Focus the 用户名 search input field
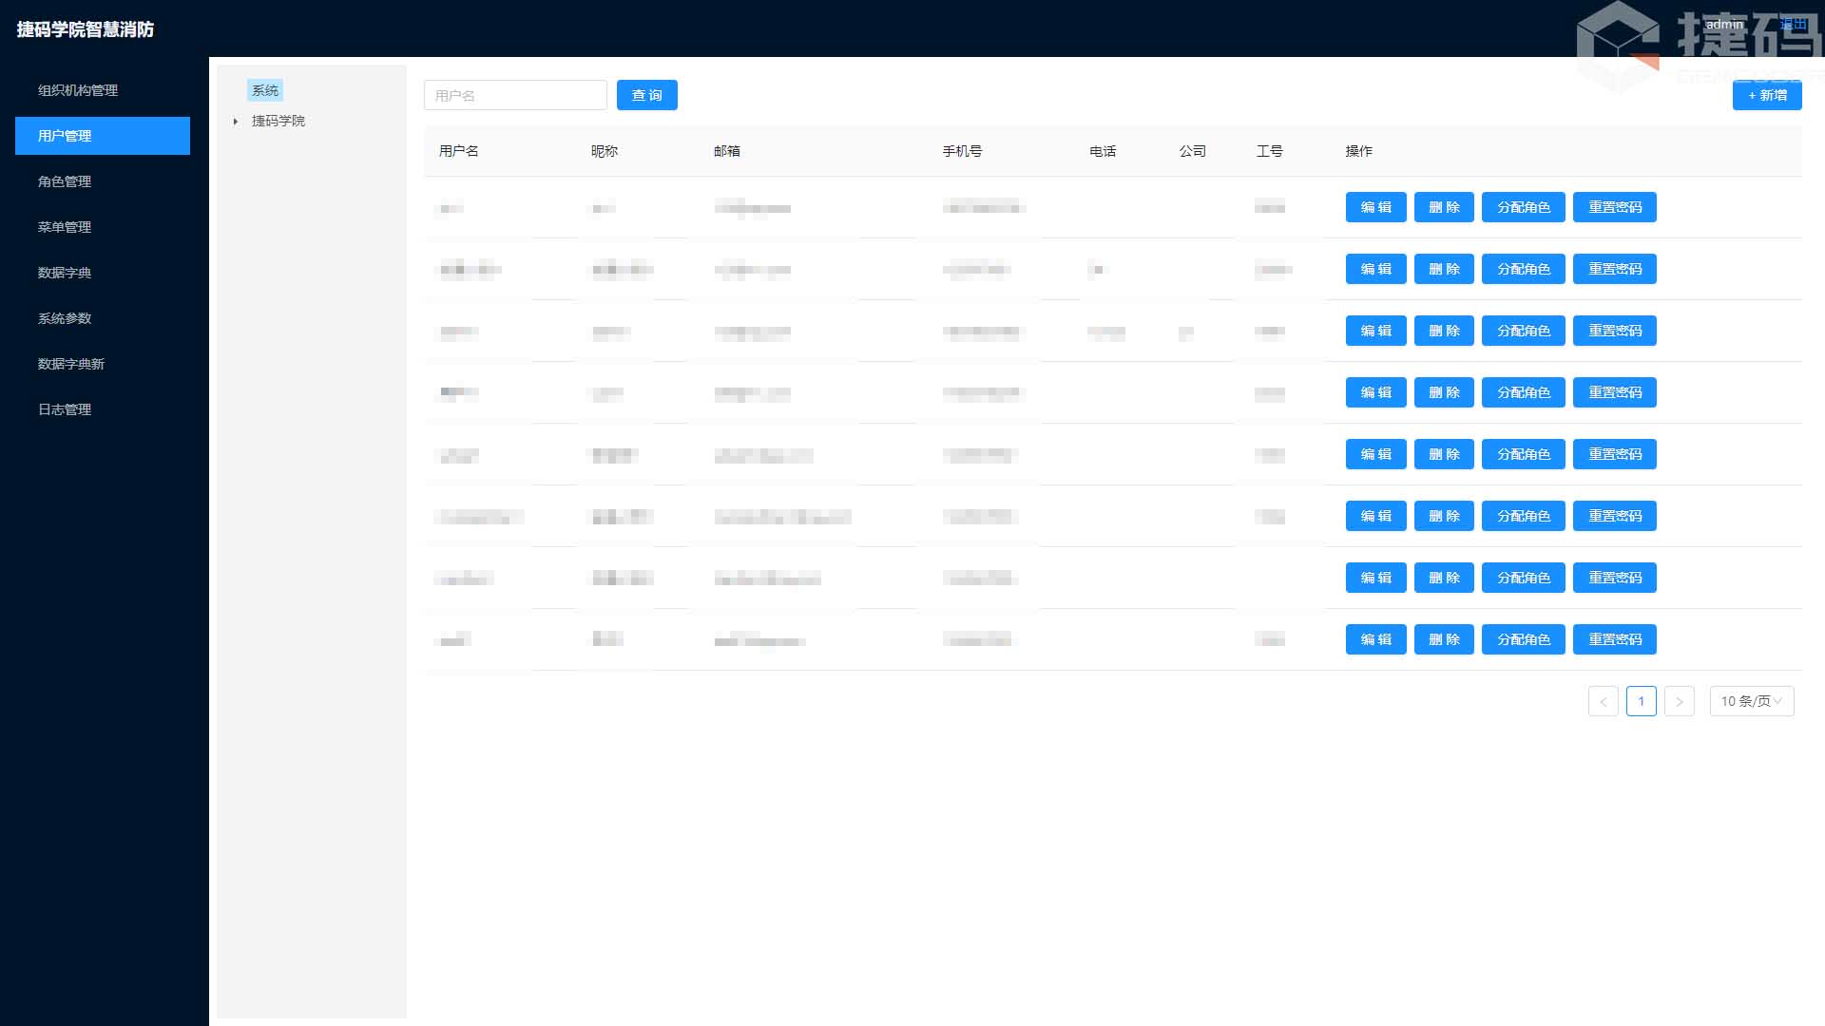 tap(514, 95)
